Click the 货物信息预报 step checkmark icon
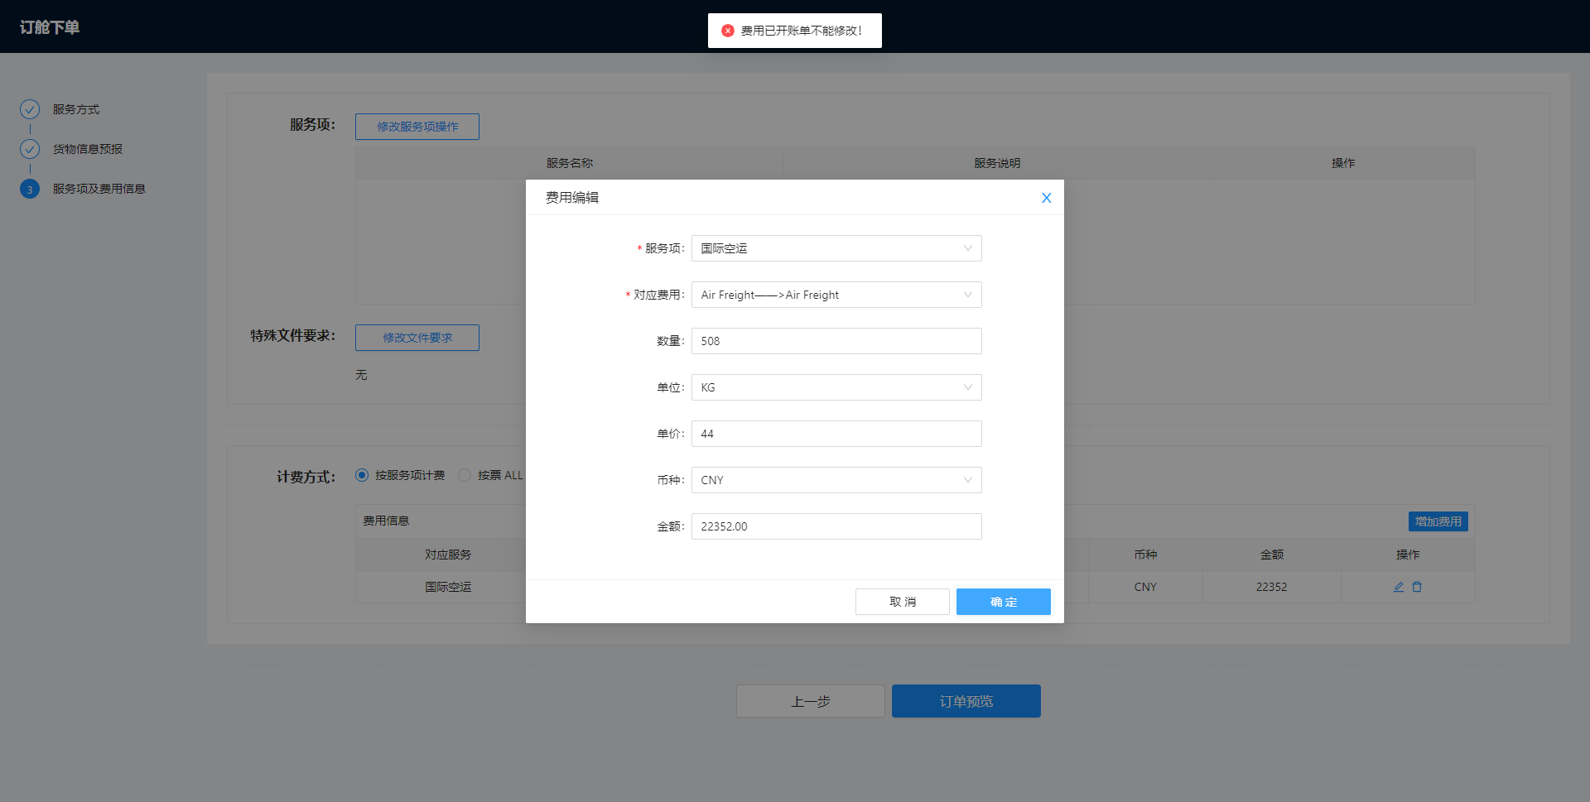Screen dimensions: 1590x802 [x=30, y=149]
